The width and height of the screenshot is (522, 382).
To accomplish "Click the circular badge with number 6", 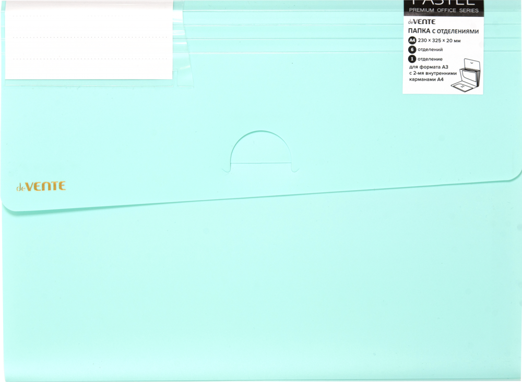I will [x=412, y=50].
